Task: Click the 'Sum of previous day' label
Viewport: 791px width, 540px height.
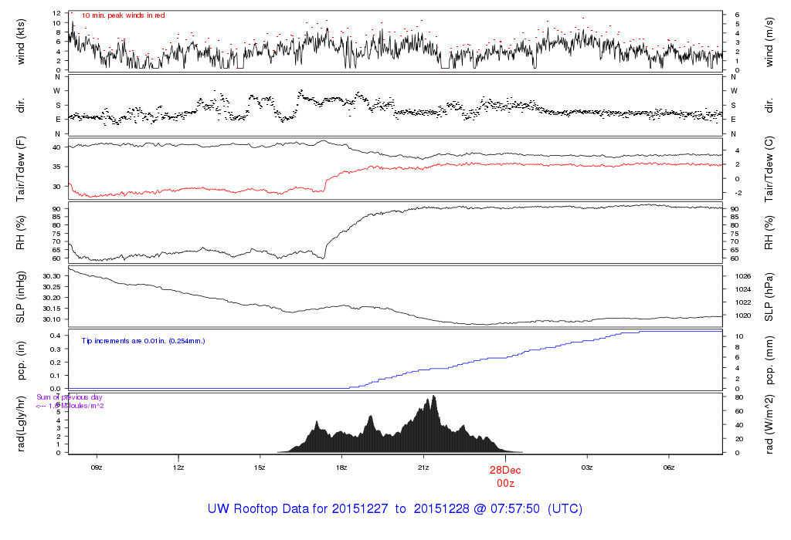Action: coord(69,397)
